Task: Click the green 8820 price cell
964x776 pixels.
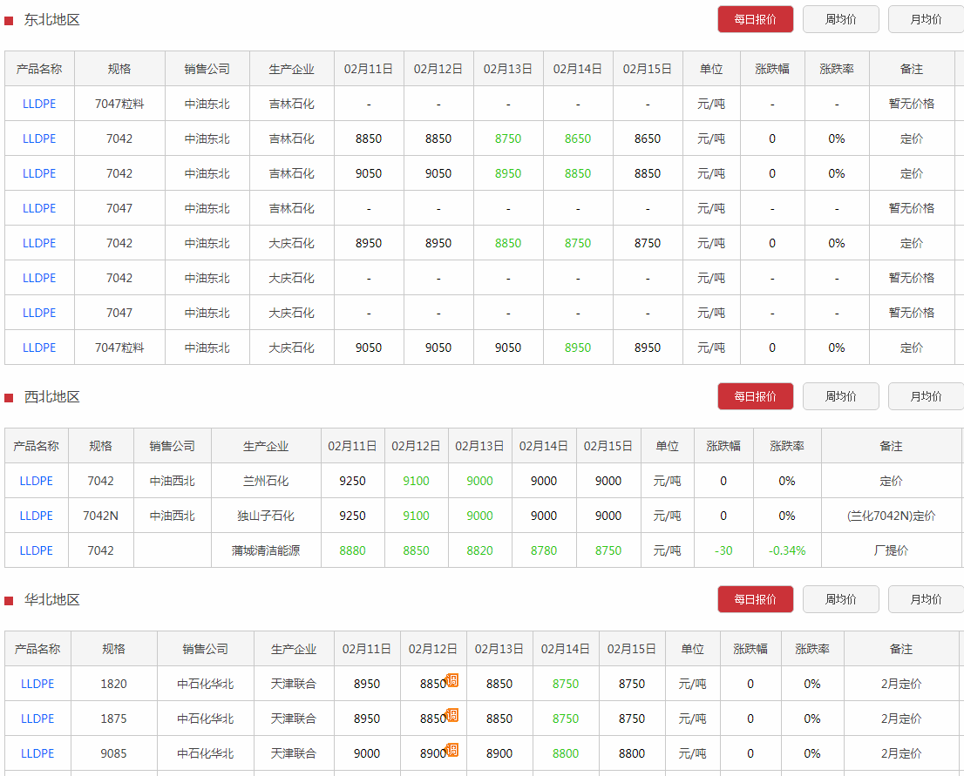Action: tap(479, 550)
